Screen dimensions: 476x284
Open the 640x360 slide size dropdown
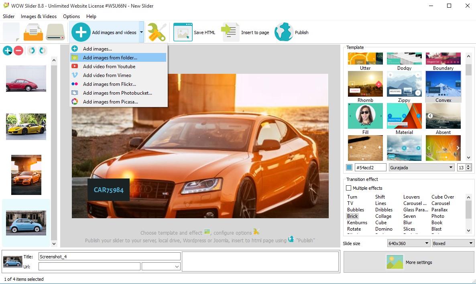[409, 243]
